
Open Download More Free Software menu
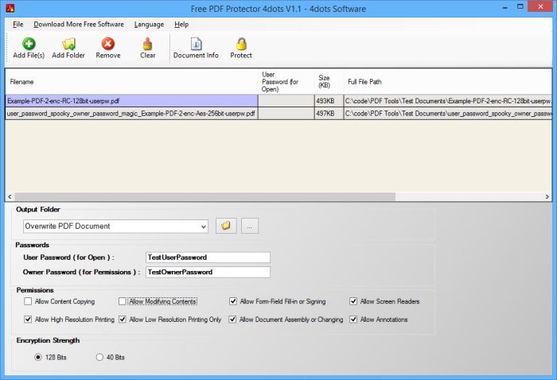point(79,25)
